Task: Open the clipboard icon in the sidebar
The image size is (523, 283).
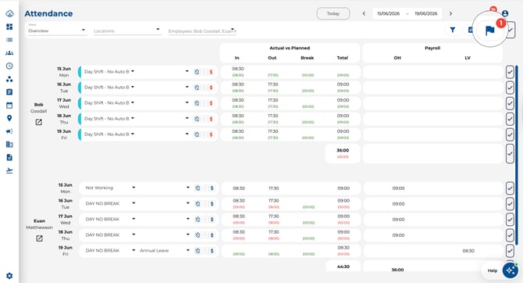Action: [9, 92]
